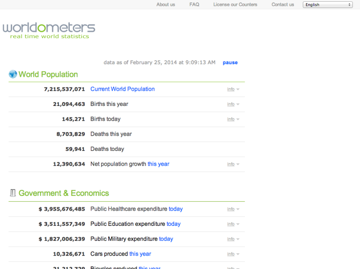
Task: Open the today link for Public Education expenditure
Action: (173, 224)
